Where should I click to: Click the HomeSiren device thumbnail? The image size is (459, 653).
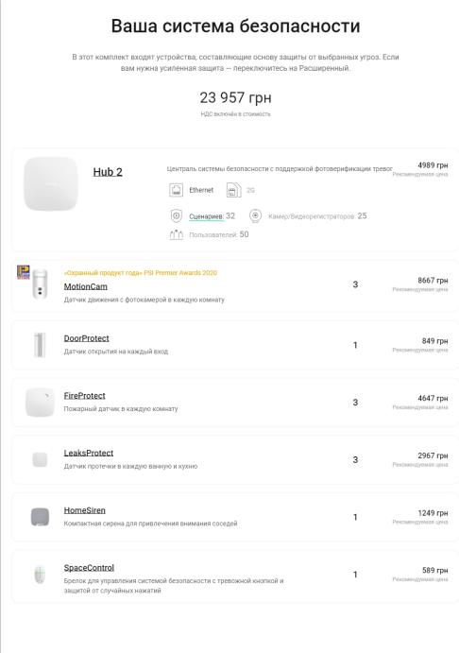click(40, 517)
